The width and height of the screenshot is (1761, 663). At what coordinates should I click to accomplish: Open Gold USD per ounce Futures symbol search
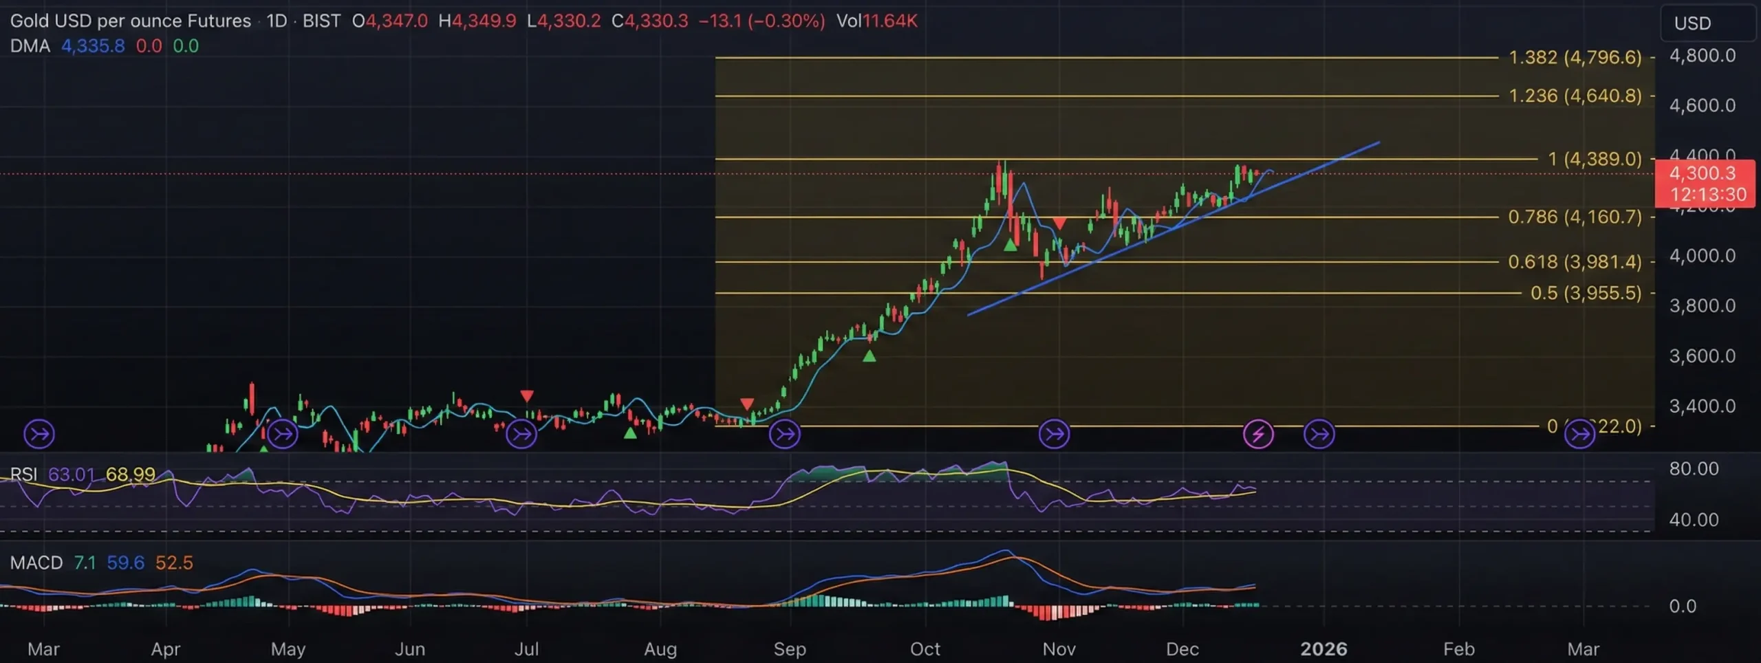(x=131, y=21)
